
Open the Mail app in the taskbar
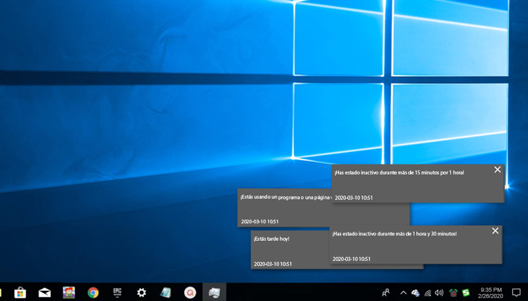pos(45,292)
